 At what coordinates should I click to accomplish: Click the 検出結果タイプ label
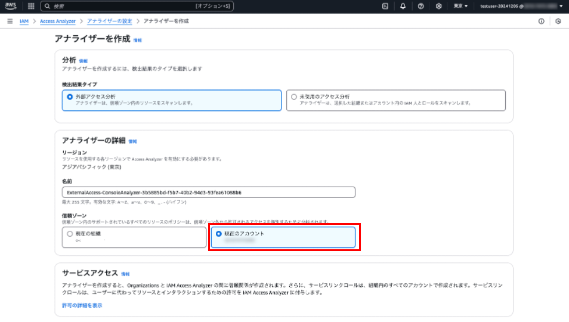[x=79, y=85]
